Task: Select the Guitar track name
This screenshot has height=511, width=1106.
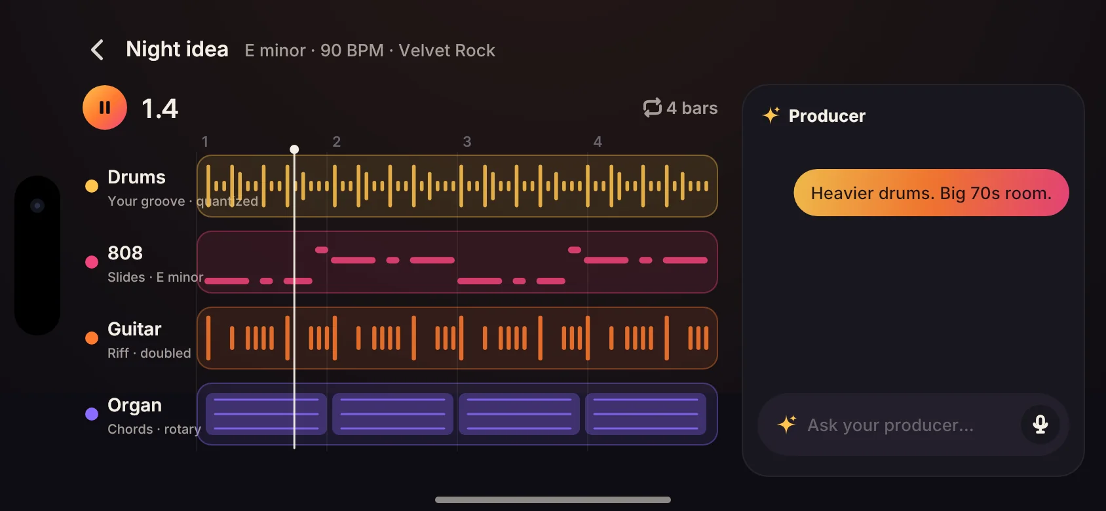Action: pos(134,329)
